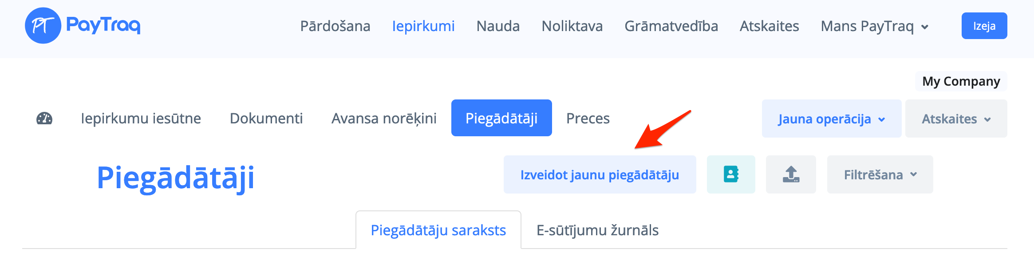Open the Atskaites dropdown on the right
The width and height of the screenshot is (1034, 261).
pyautogui.click(x=955, y=119)
